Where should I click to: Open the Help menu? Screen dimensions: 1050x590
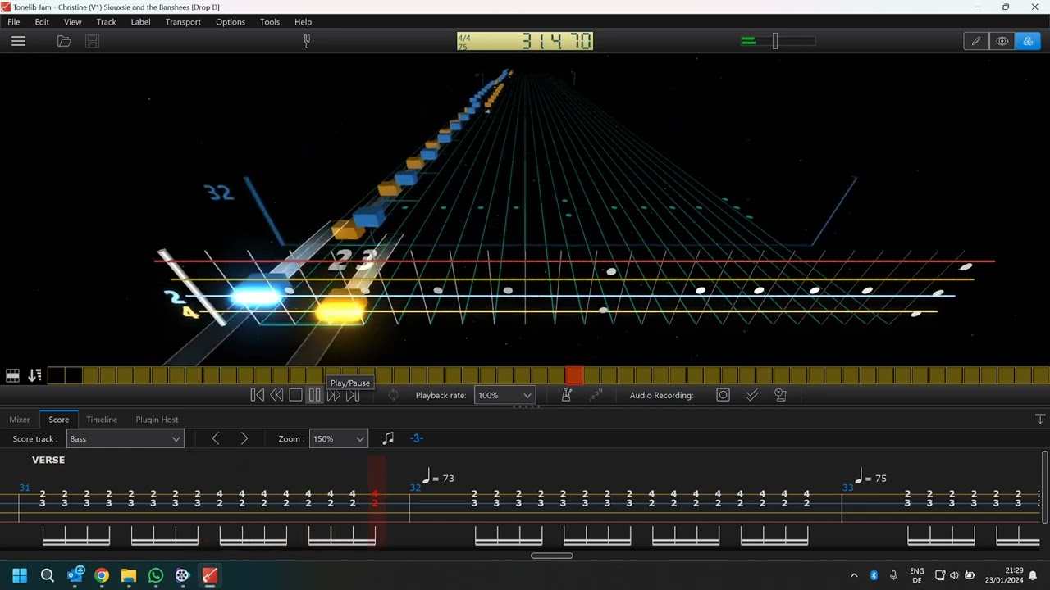click(304, 22)
